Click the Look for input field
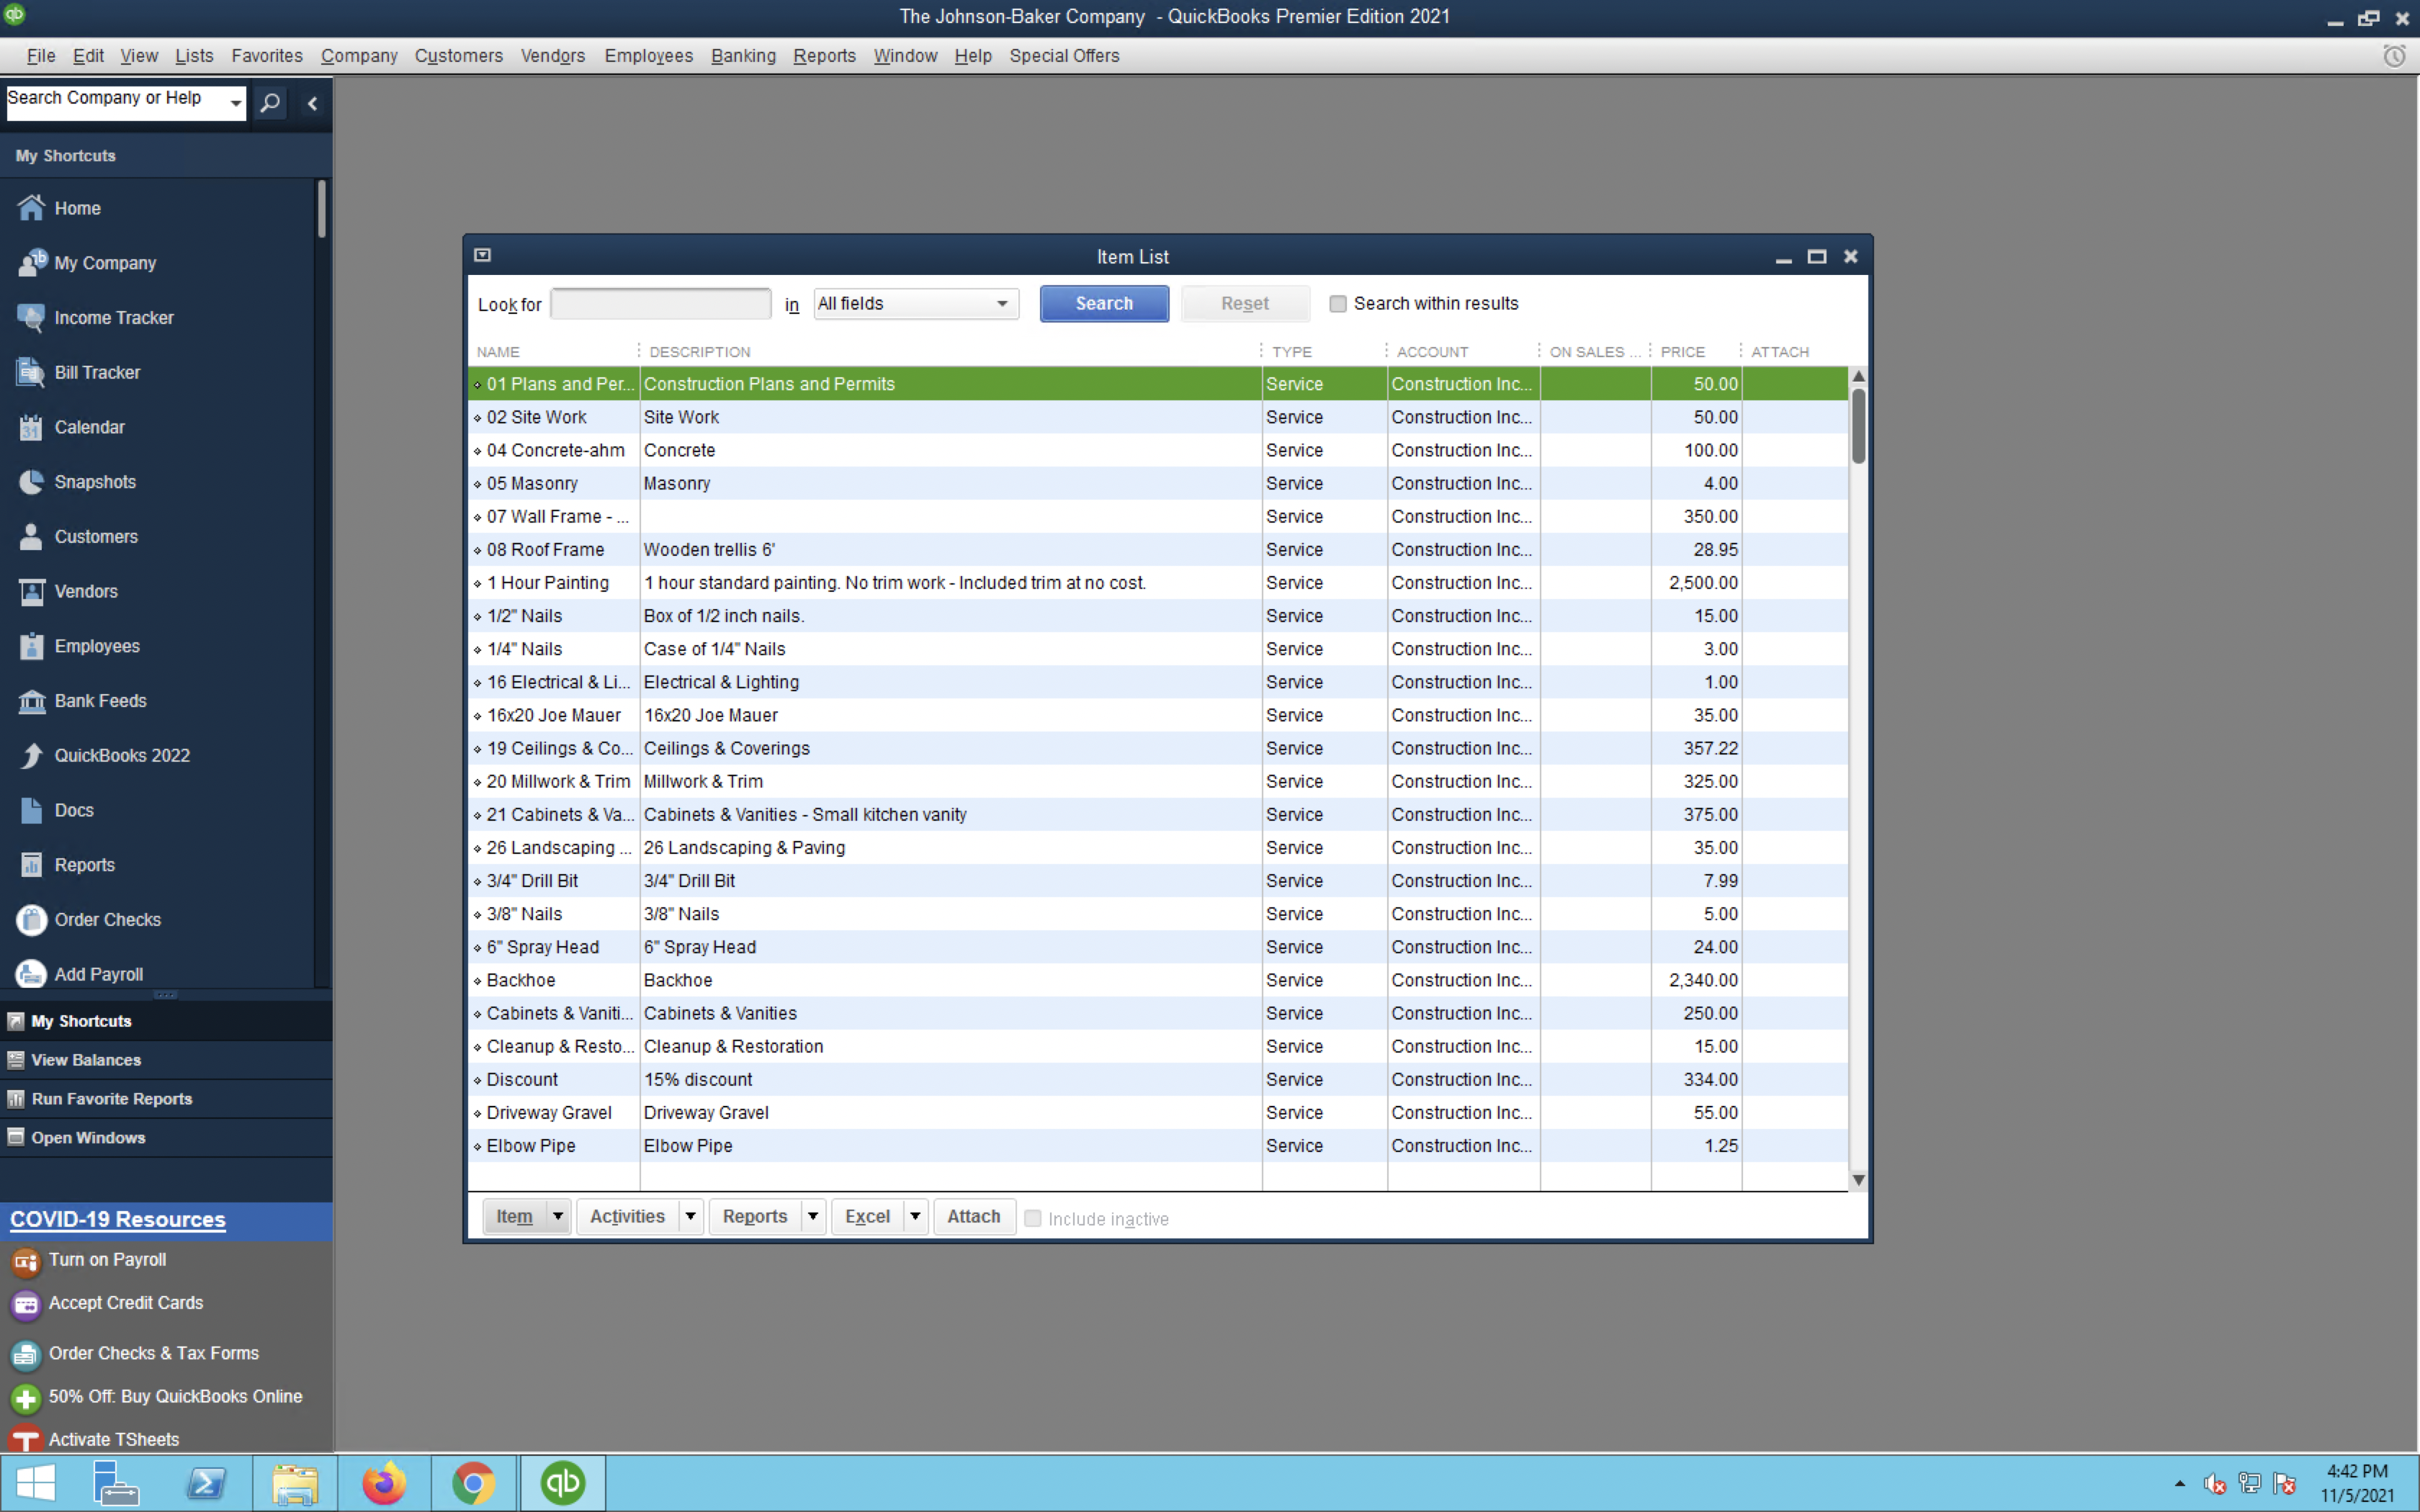Screen dimensions: 2420x1512 [661, 304]
